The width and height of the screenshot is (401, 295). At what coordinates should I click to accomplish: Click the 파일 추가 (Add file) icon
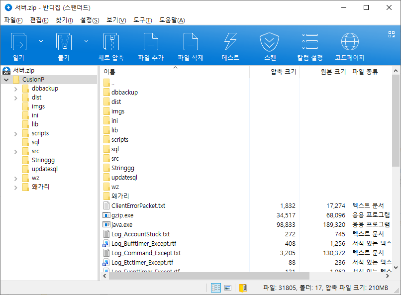pos(151,41)
